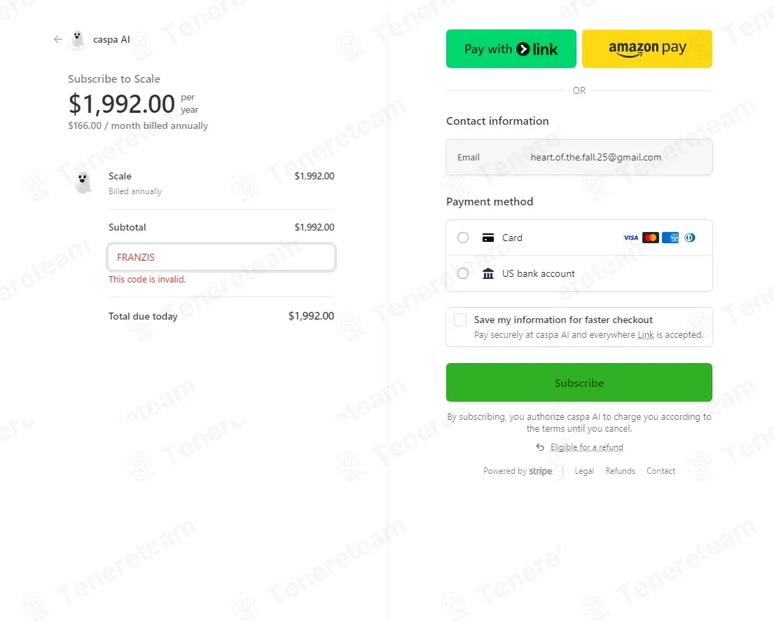774x621 pixels.
Task: Click the Mastercard logo
Action: (x=651, y=238)
